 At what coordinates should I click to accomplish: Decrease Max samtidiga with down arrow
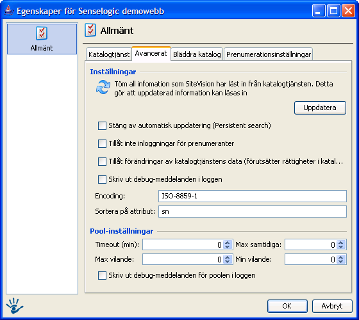point(341,247)
